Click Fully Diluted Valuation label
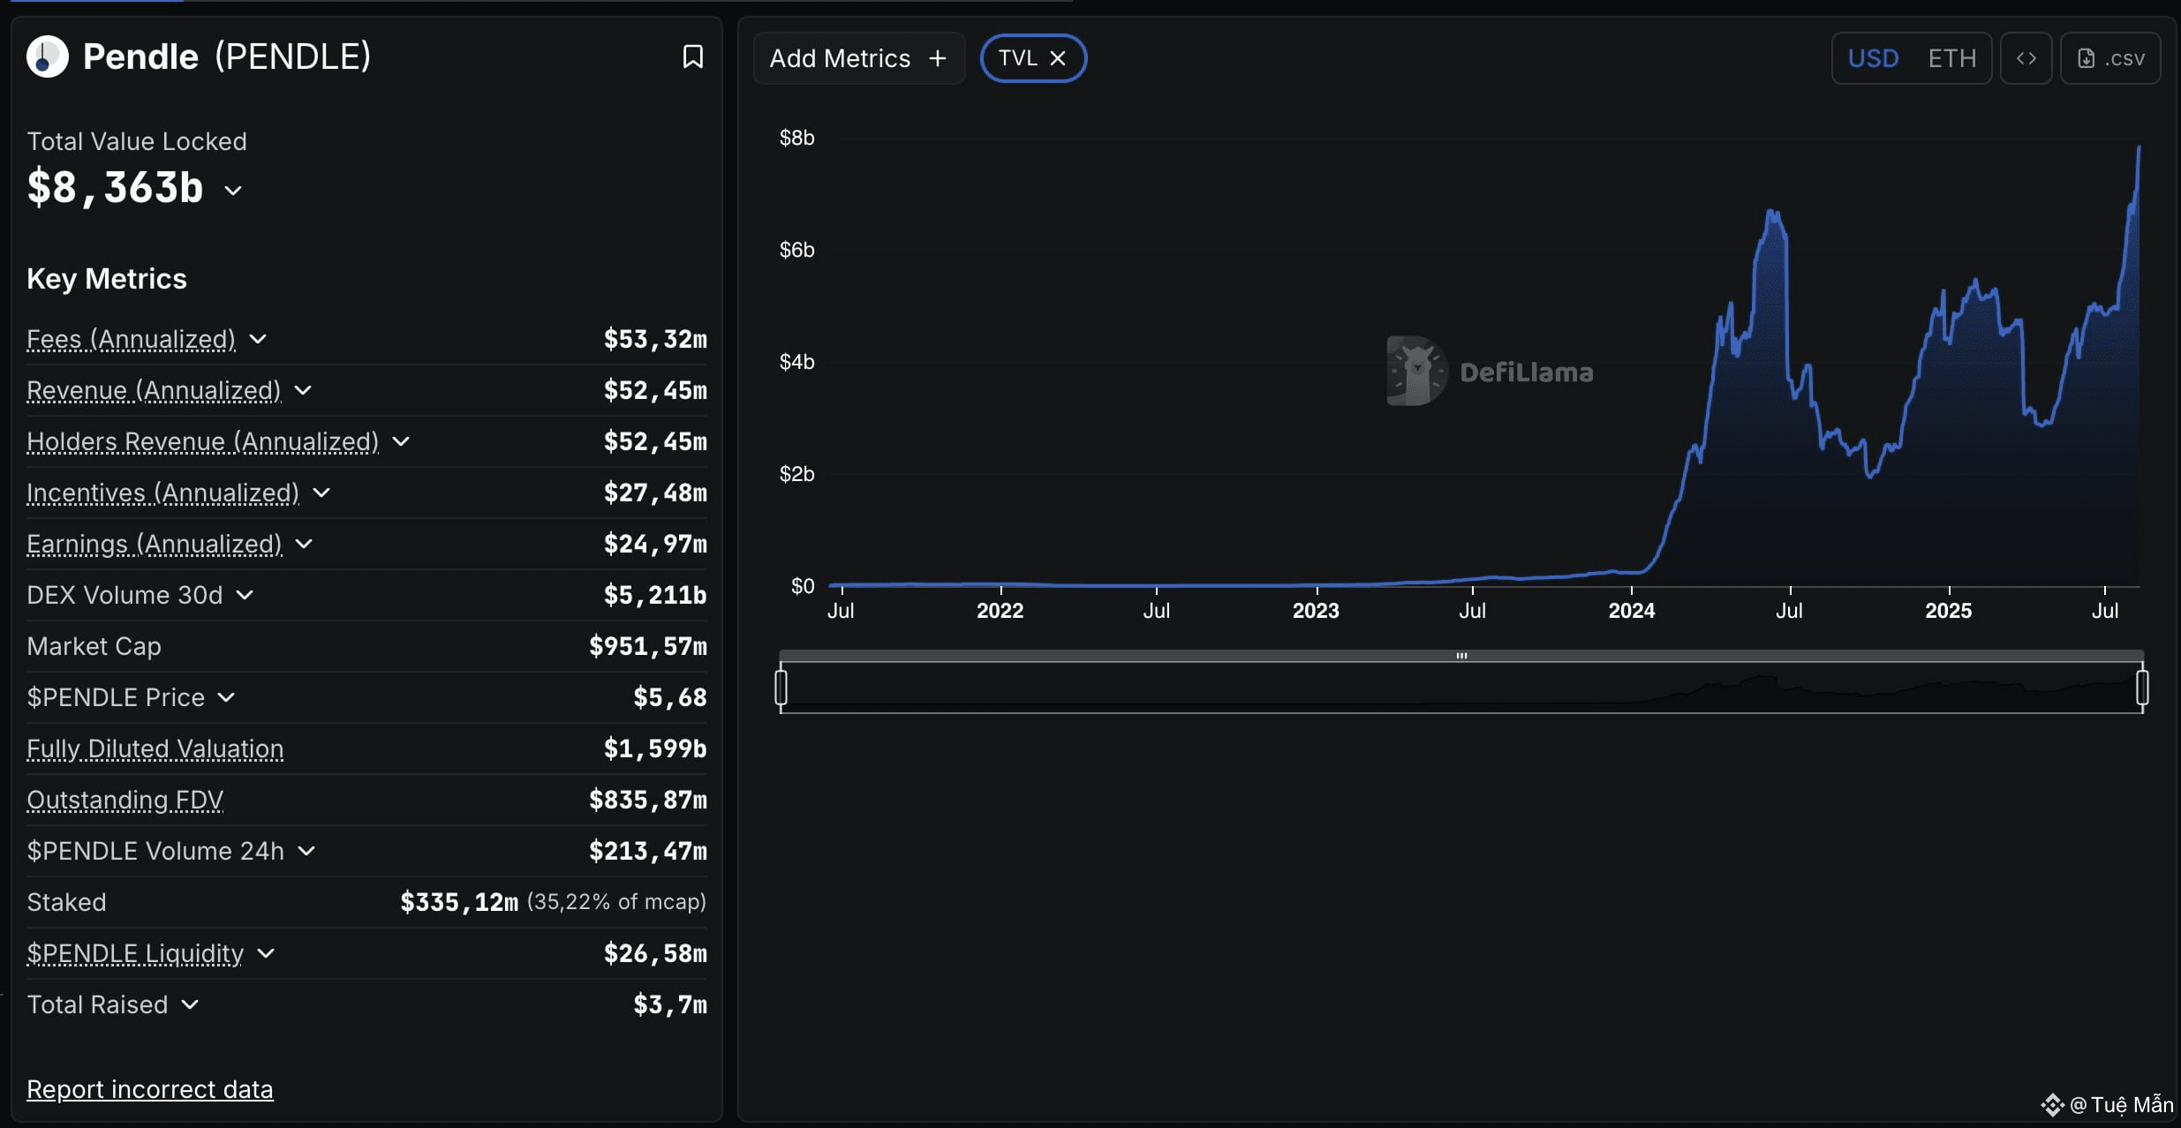 point(155,748)
